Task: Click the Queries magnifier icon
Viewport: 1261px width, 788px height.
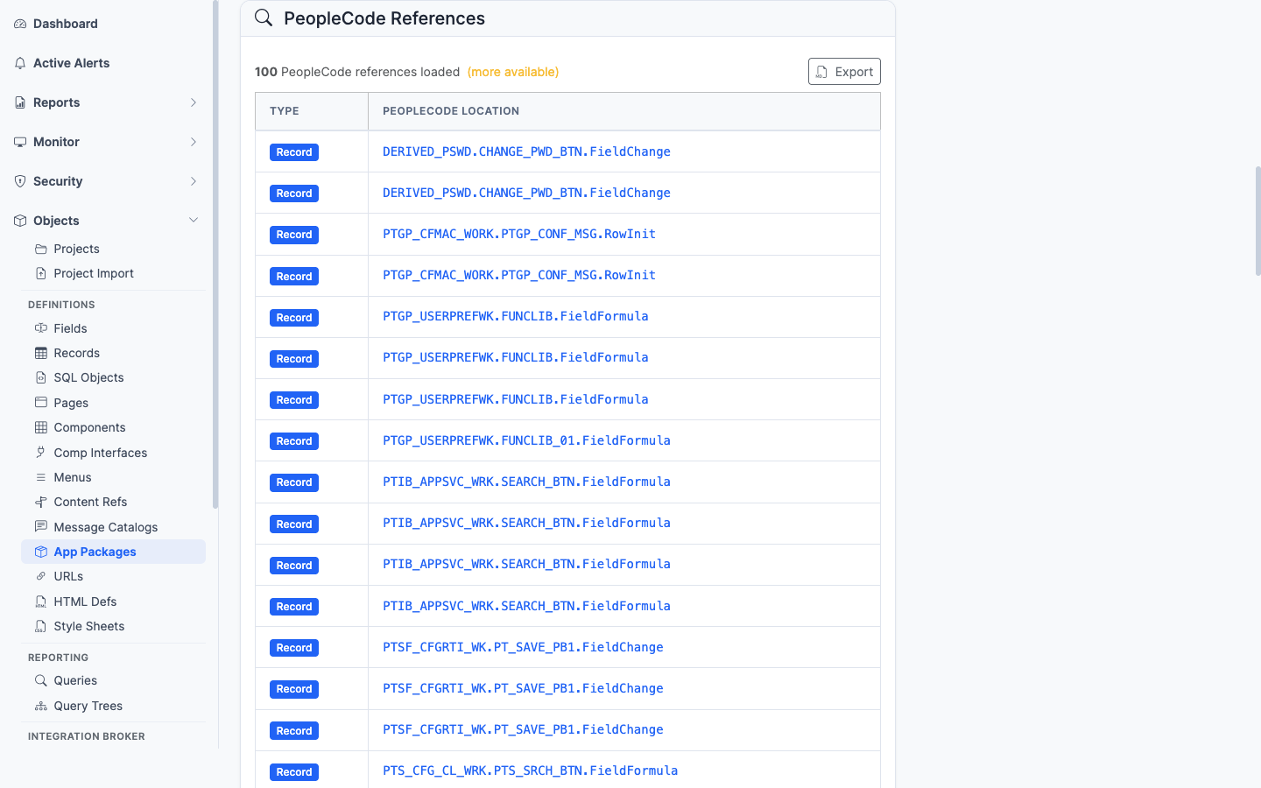Action: pyautogui.click(x=41, y=680)
